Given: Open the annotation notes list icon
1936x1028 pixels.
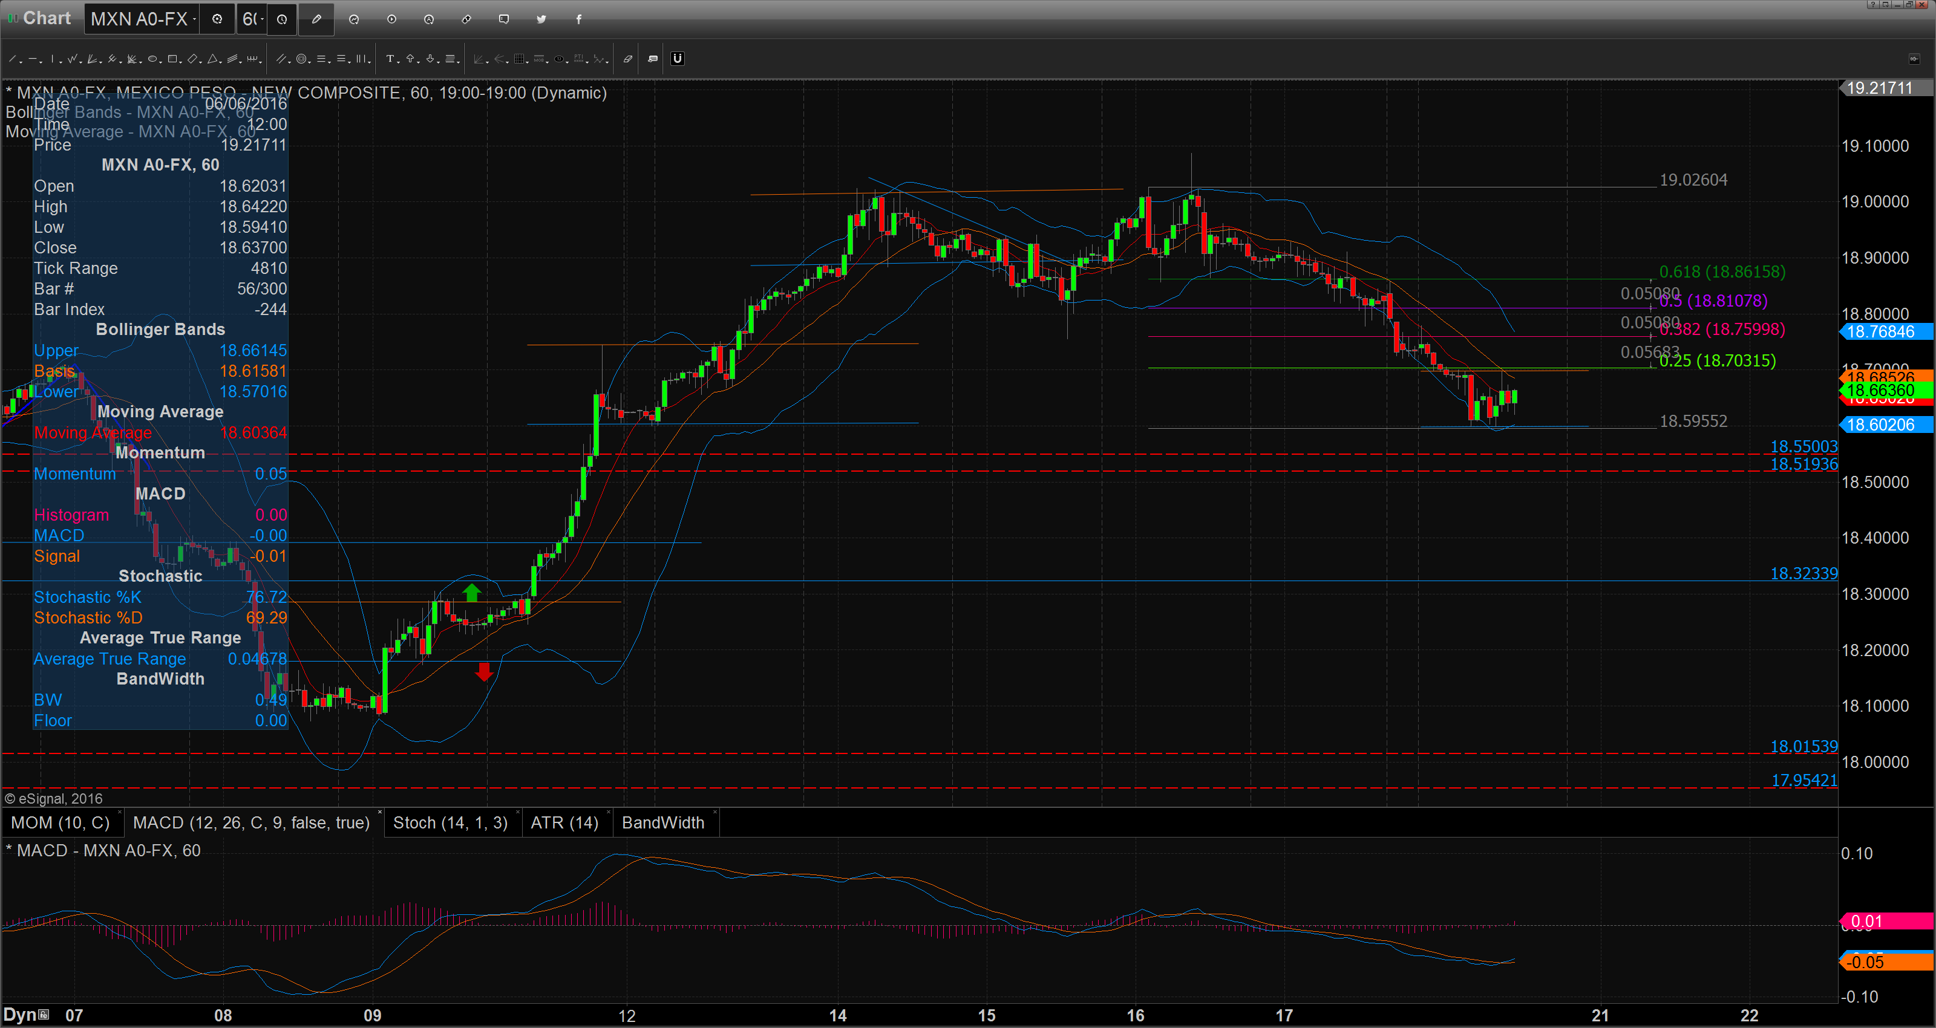Looking at the screenshot, I should [x=652, y=59].
